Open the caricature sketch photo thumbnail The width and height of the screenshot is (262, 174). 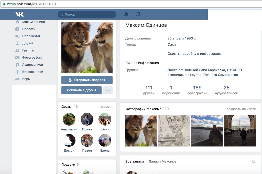pyautogui.click(x=174, y=131)
